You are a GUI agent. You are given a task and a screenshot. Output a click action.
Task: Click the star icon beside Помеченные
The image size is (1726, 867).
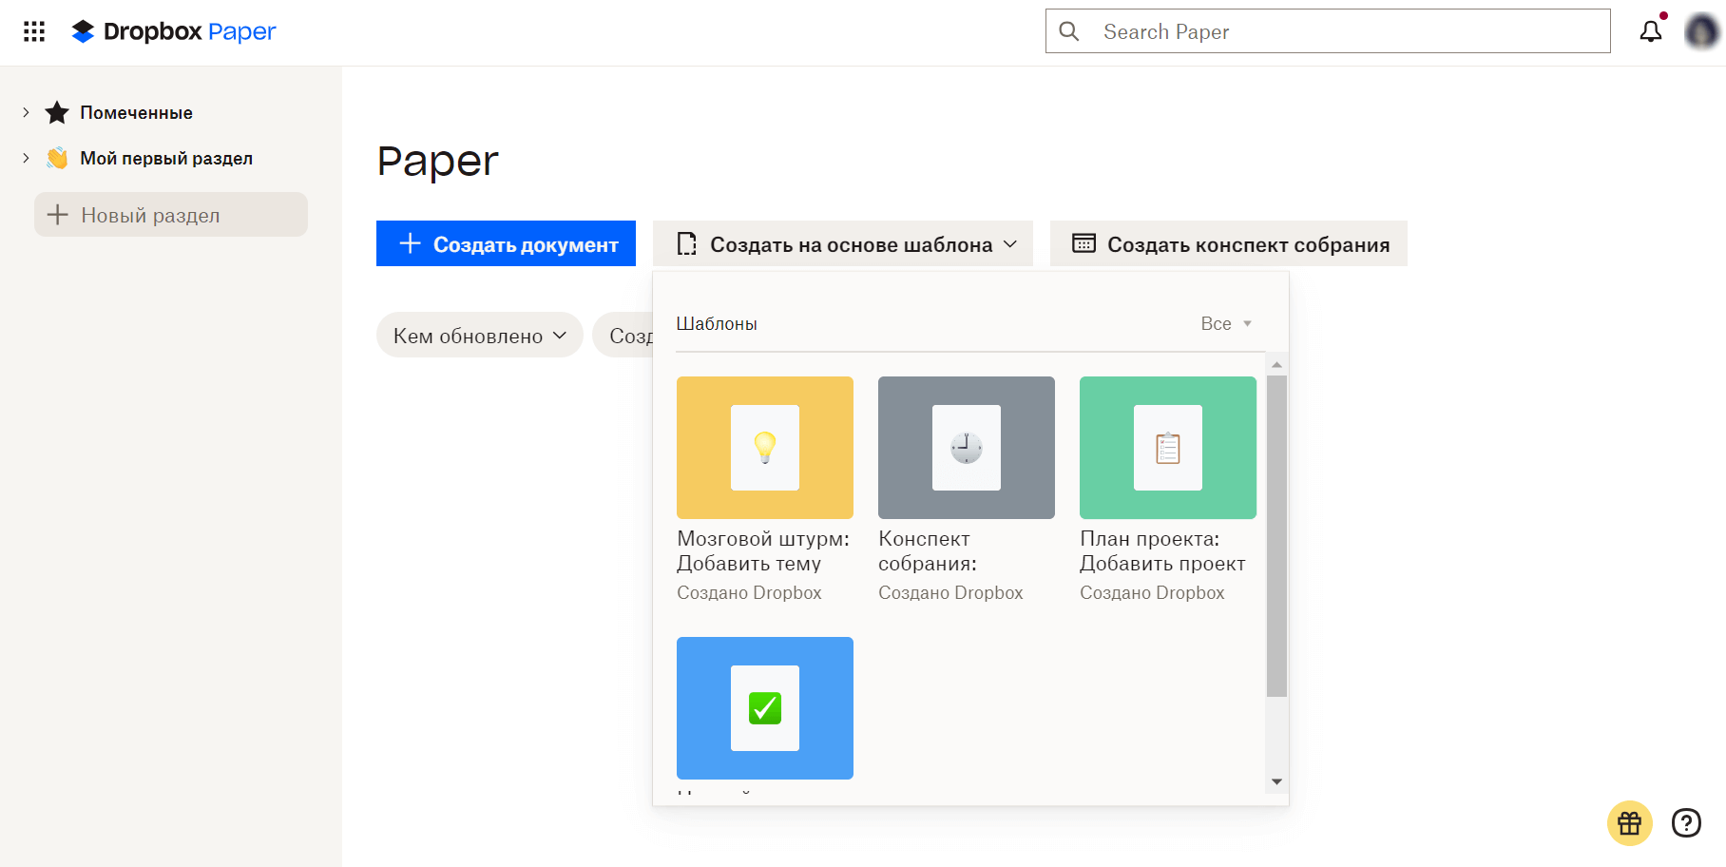point(57,112)
